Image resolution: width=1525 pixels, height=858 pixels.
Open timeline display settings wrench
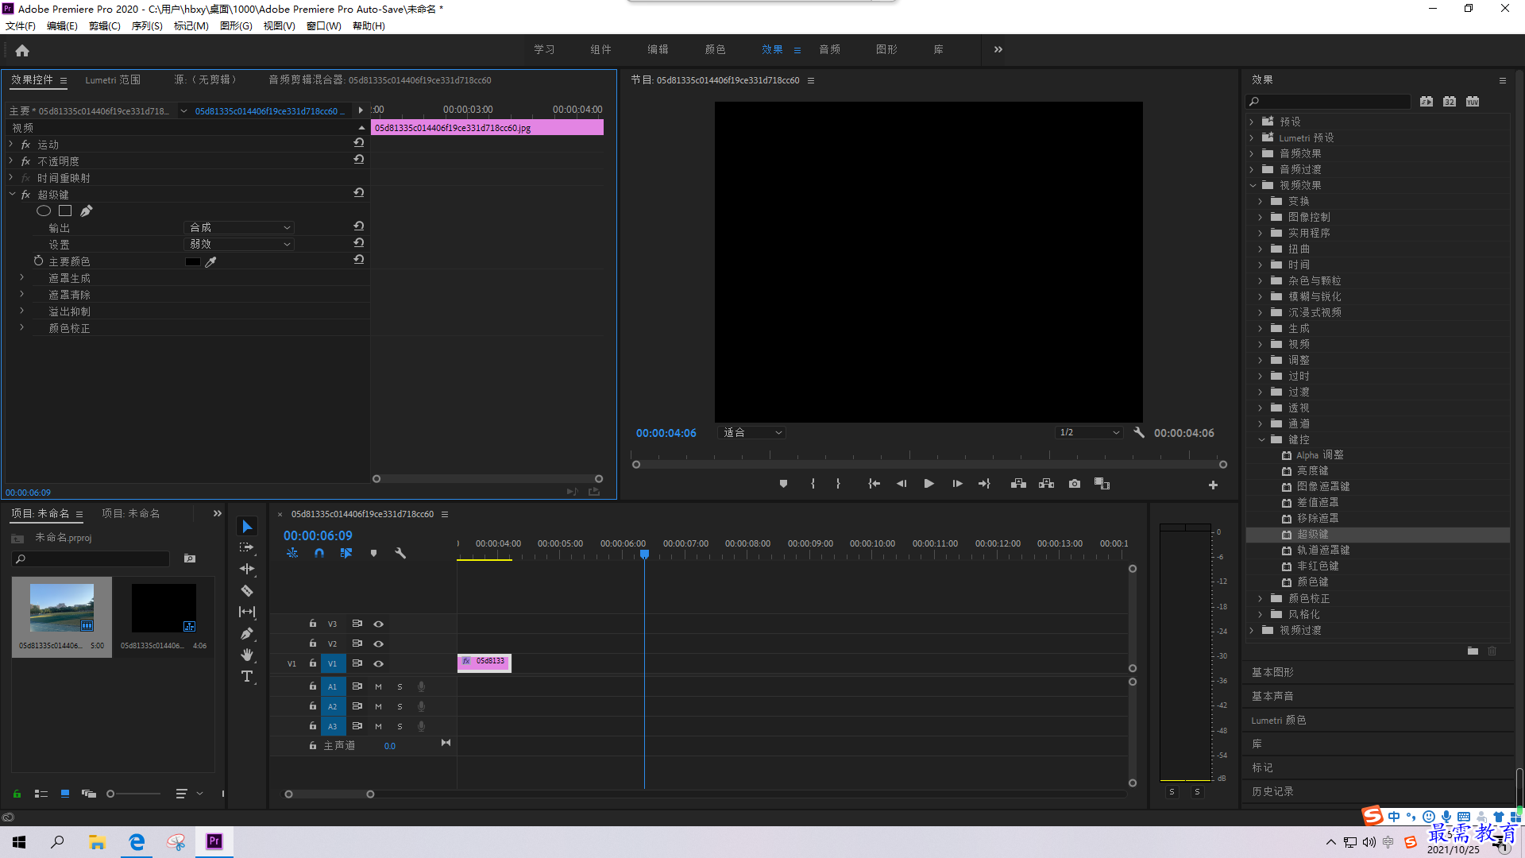(x=400, y=553)
